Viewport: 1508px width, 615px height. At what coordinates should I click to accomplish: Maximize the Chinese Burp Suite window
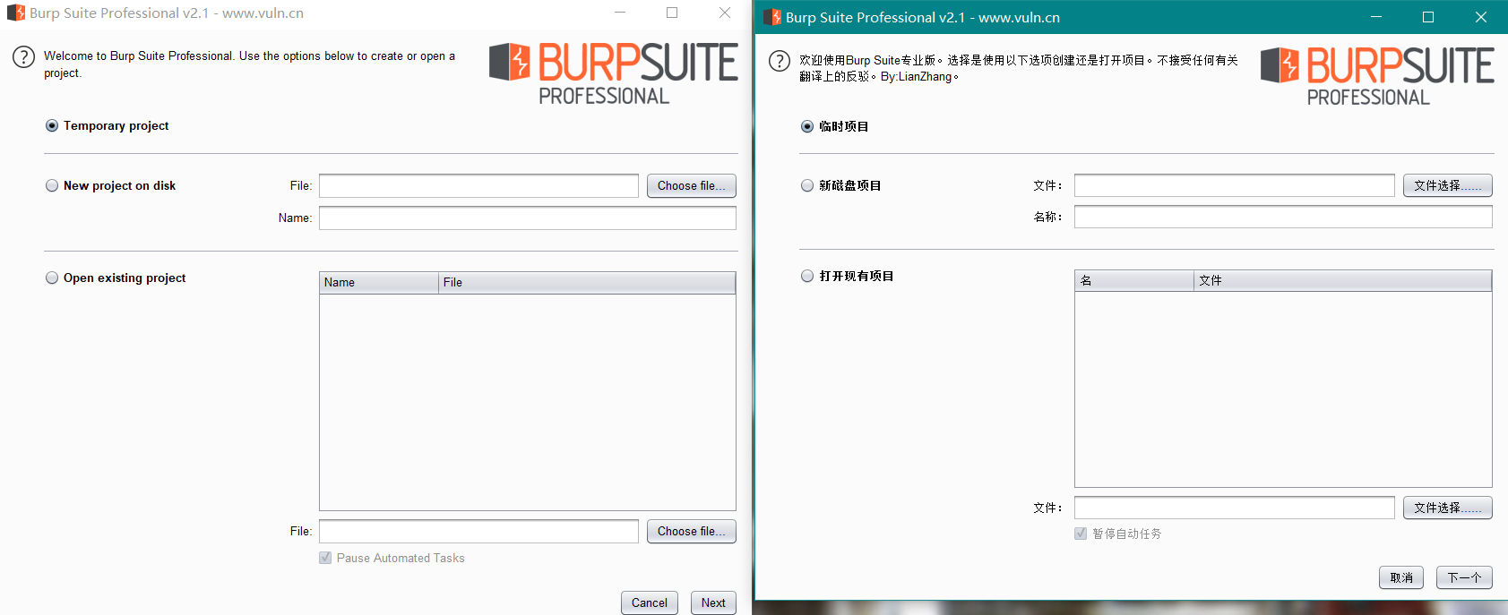[1428, 17]
